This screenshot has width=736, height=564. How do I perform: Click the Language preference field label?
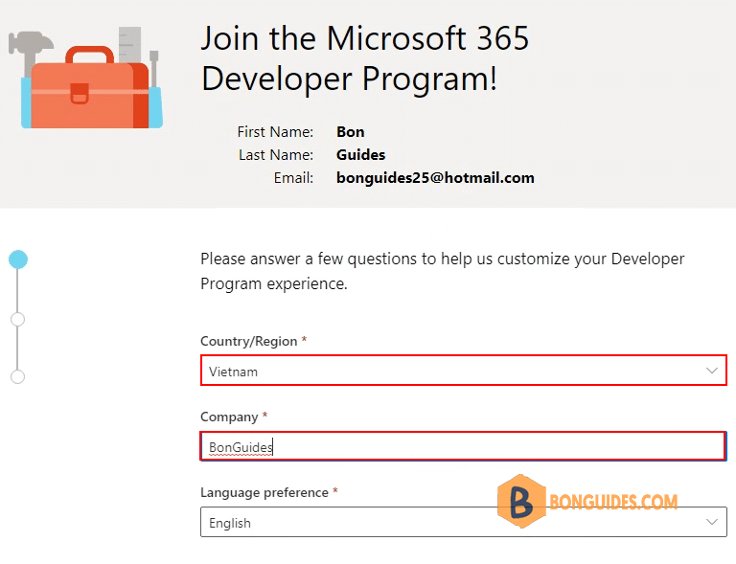point(264,492)
